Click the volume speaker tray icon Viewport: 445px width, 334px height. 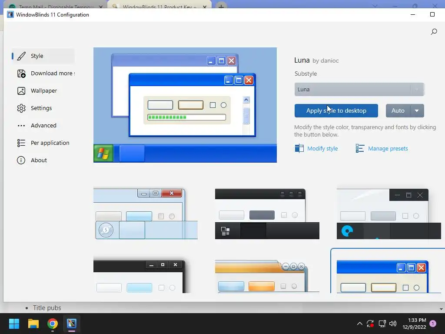click(x=393, y=324)
